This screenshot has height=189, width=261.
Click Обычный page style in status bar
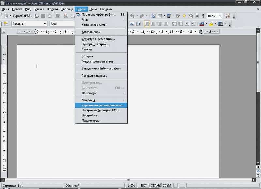94,185
